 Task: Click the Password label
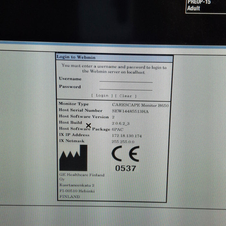coord(70,87)
